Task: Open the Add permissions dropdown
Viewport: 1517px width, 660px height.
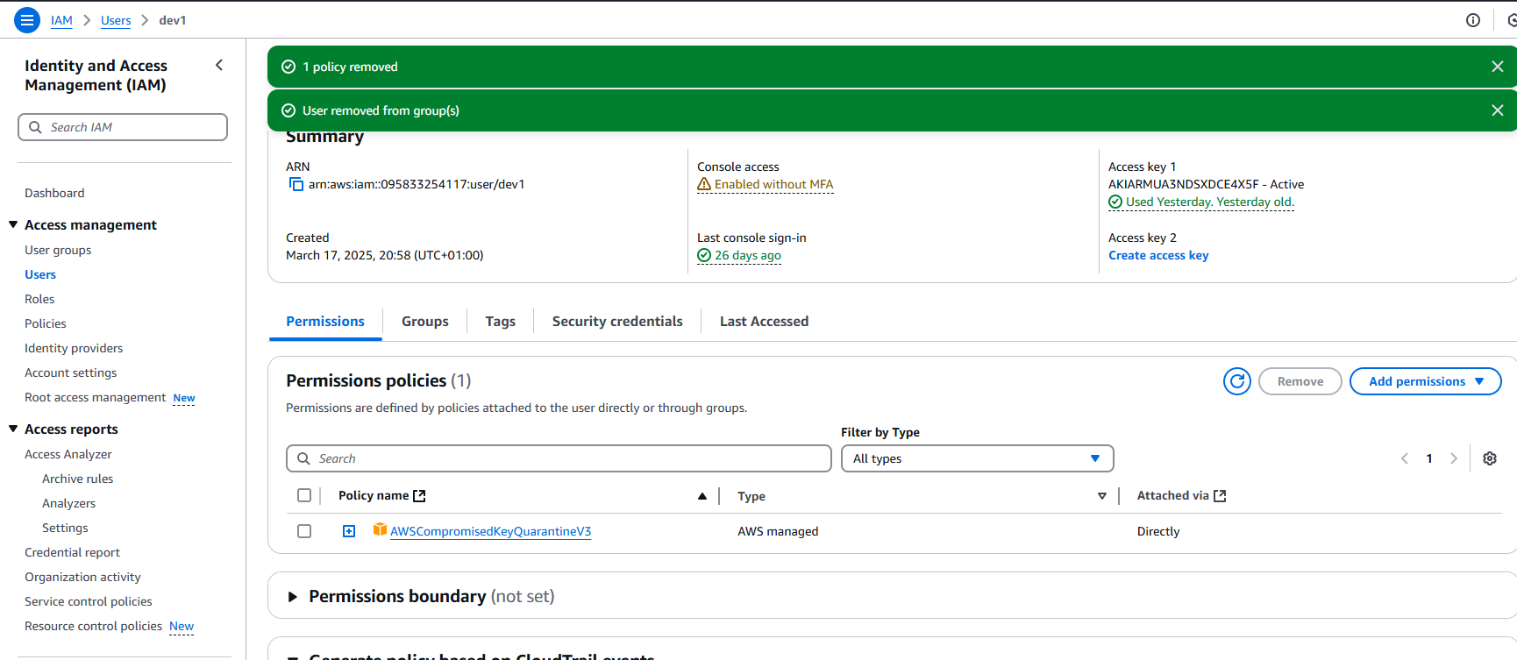Action: tap(1426, 381)
